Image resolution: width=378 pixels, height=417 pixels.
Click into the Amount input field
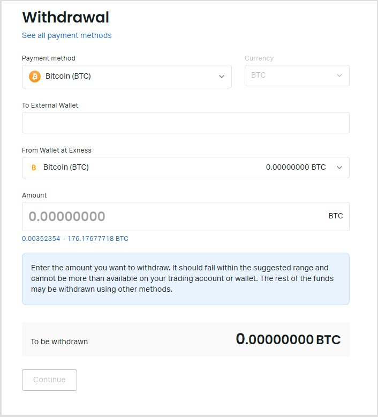(x=171, y=217)
